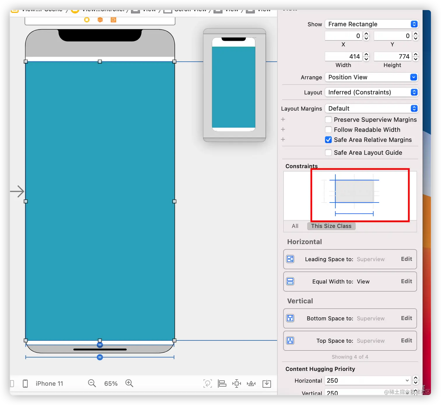Click the Y position field

(x=393, y=36)
